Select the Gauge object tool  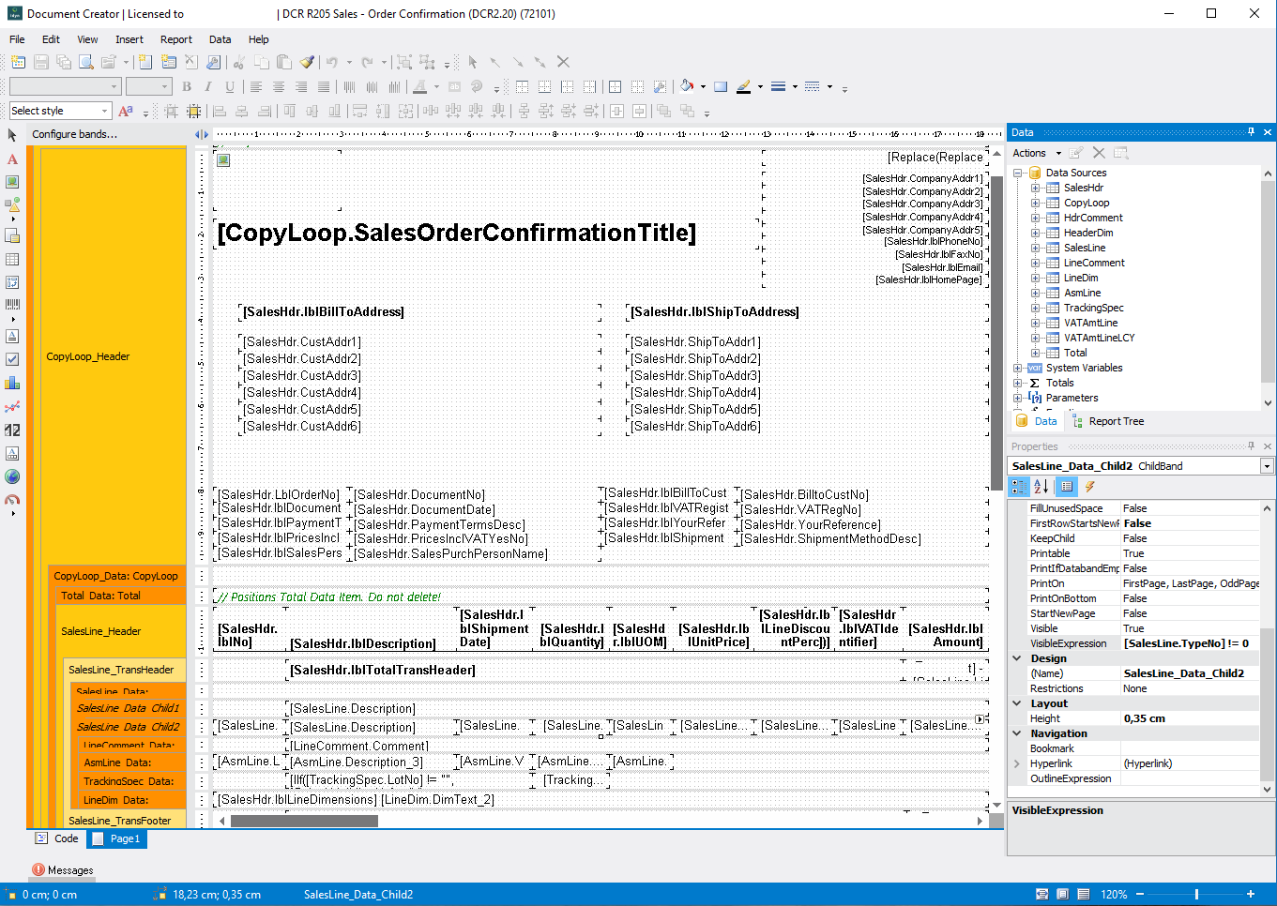point(12,500)
